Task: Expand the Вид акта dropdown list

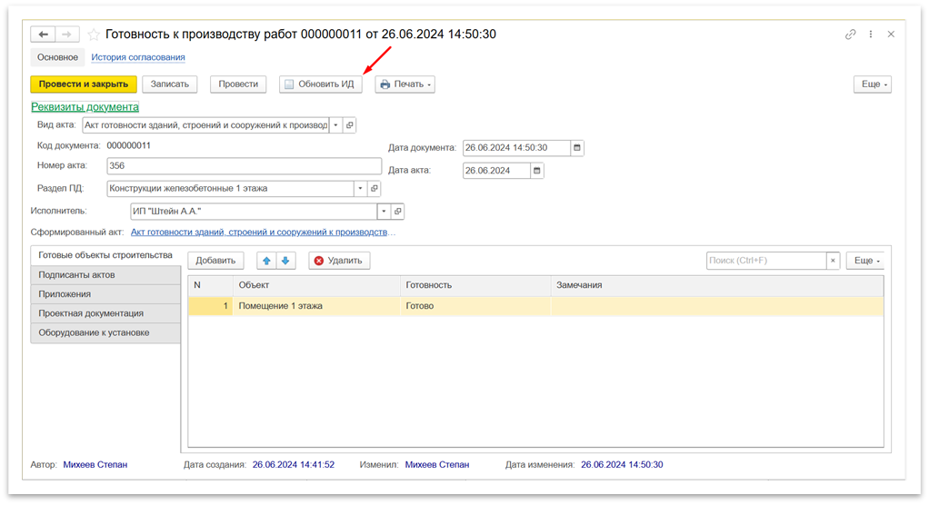Action: [335, 125]
